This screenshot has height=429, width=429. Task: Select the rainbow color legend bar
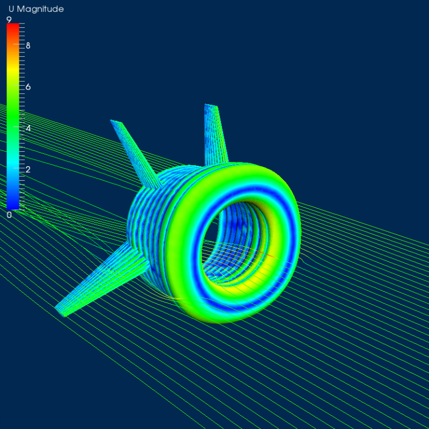[x=13, y=116]
